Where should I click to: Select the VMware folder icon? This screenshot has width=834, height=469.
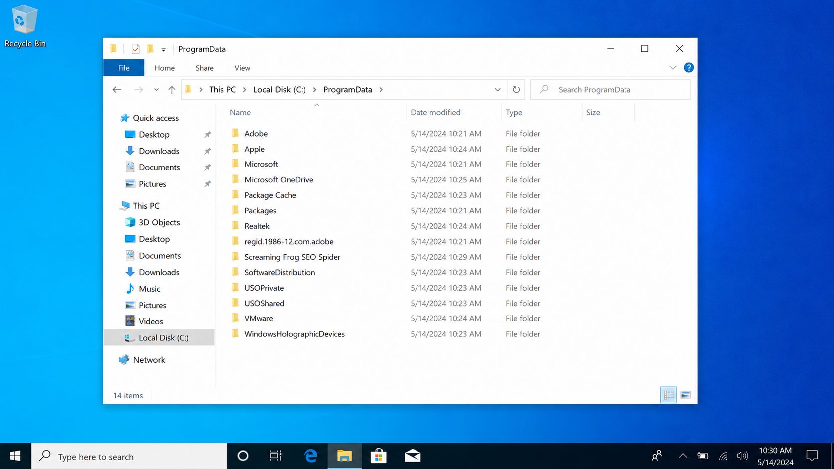(235, 318)
